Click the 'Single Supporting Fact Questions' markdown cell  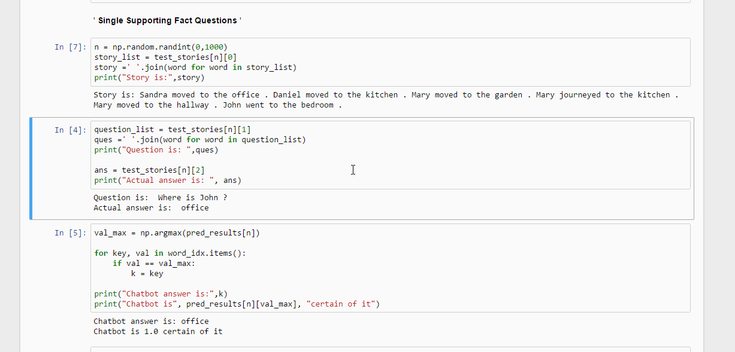pos(168,20)
